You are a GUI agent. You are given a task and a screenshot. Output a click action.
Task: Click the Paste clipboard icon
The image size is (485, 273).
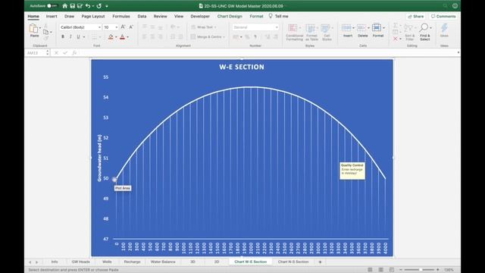tap(33, 29)
